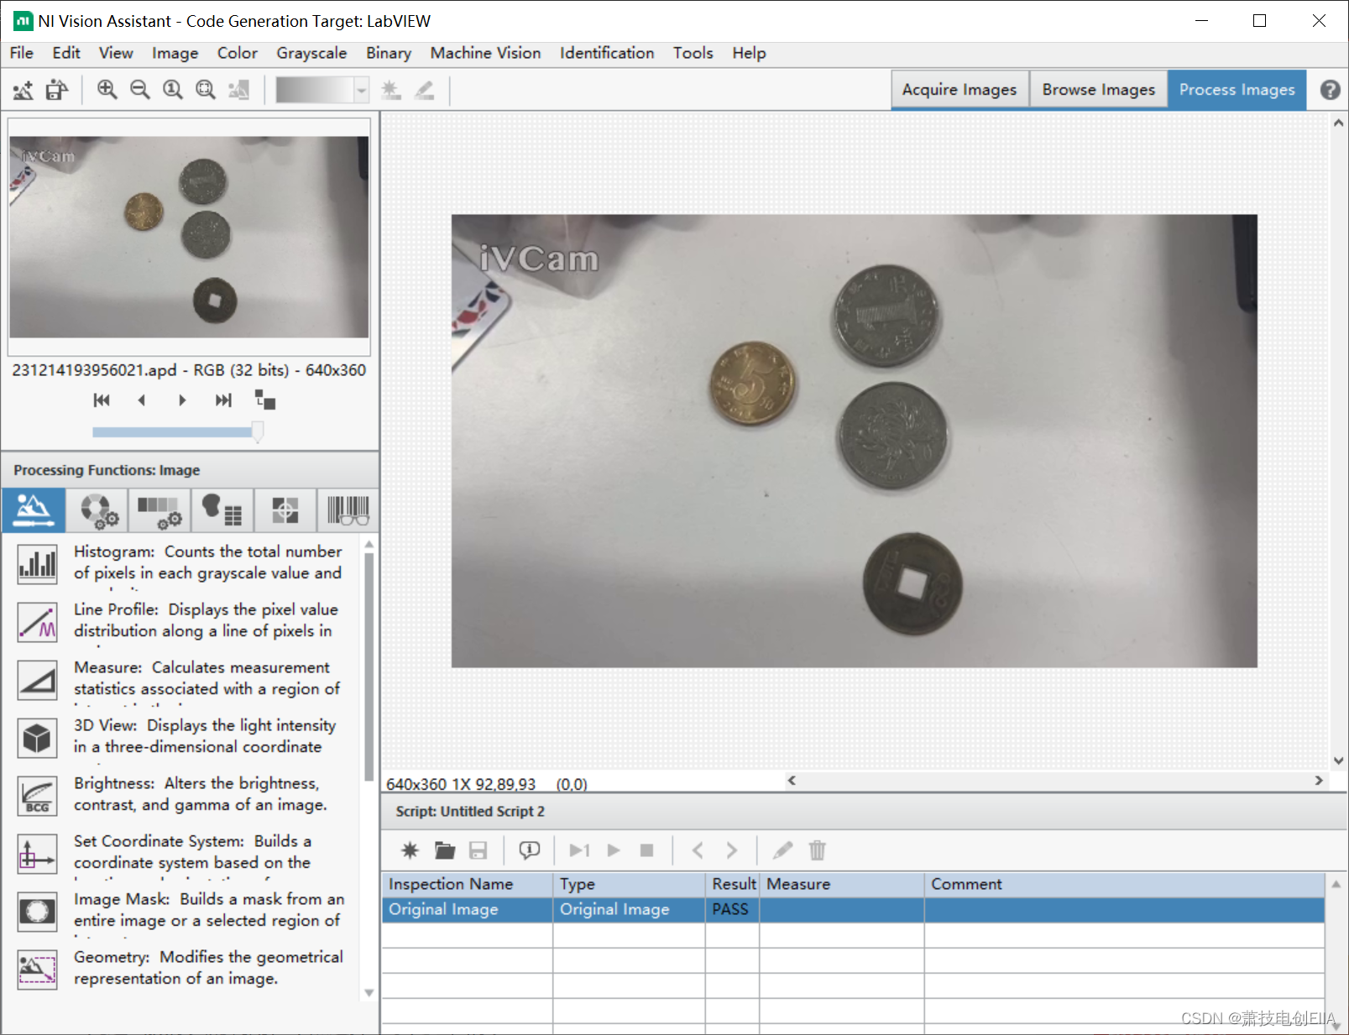Image resolution: width=1349 pixels, height=1035 pixels.
Task: Switch to Process Images mode
Action: 1237,90
